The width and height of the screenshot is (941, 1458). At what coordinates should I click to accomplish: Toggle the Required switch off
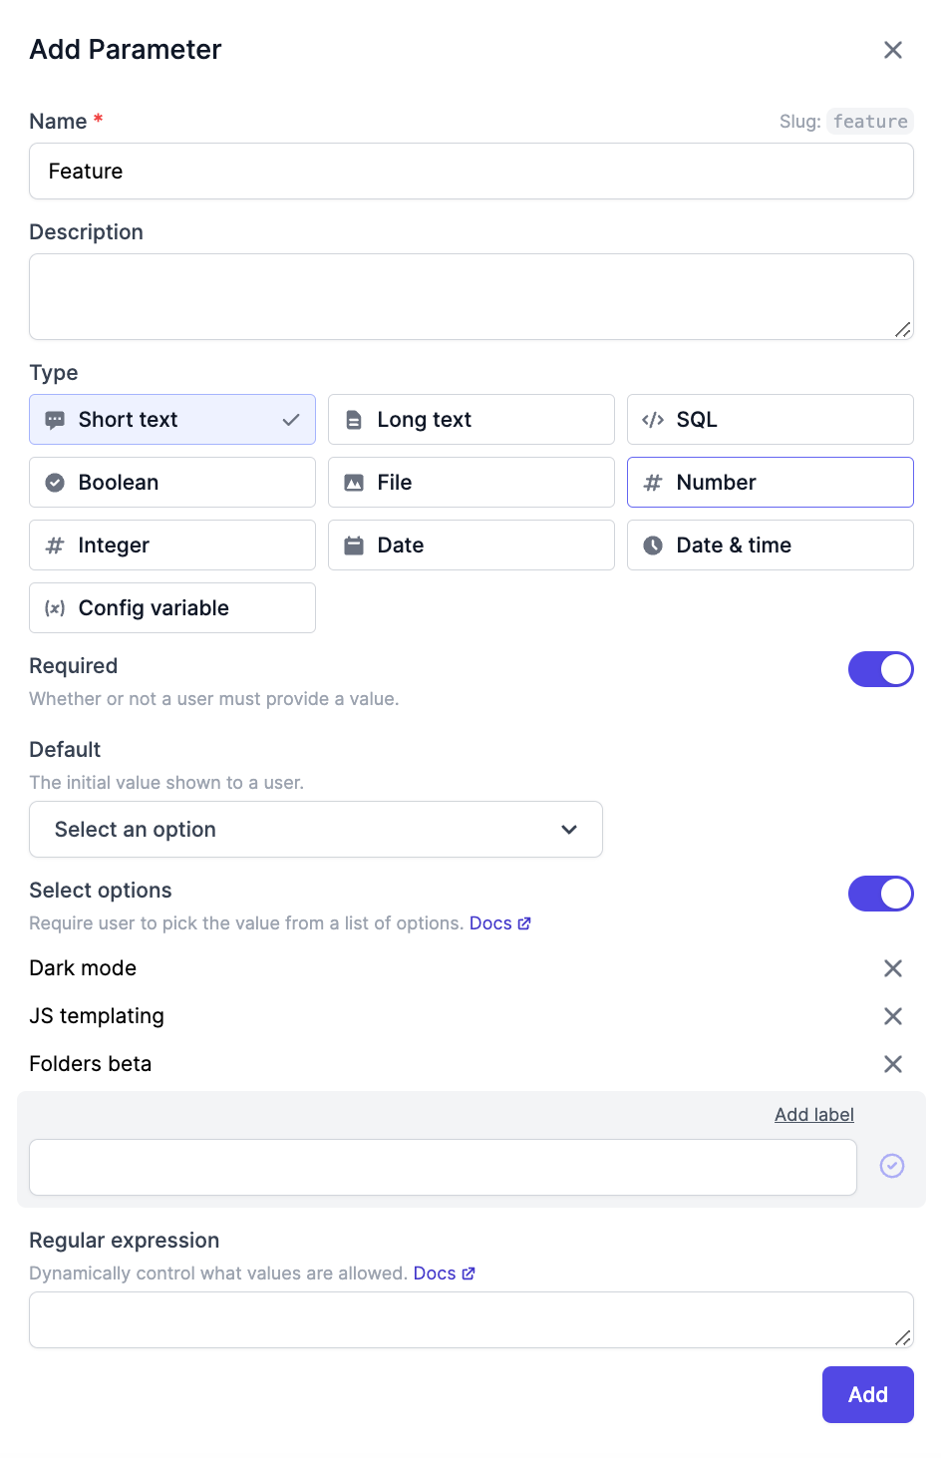[x=881, y=669]
